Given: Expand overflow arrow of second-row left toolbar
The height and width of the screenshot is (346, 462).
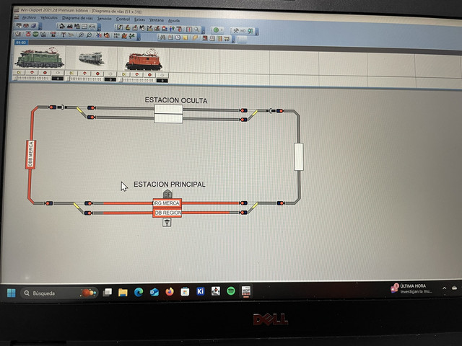Looking at the screenshot, I should click(x=139, y=37).
